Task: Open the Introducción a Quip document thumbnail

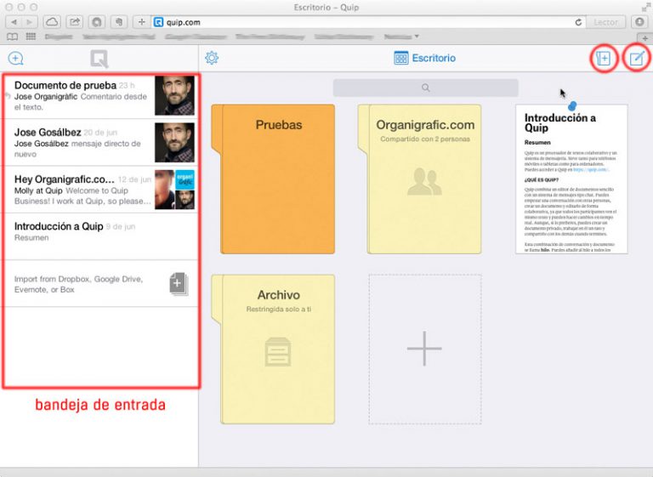Action: [x=571, y=179]
